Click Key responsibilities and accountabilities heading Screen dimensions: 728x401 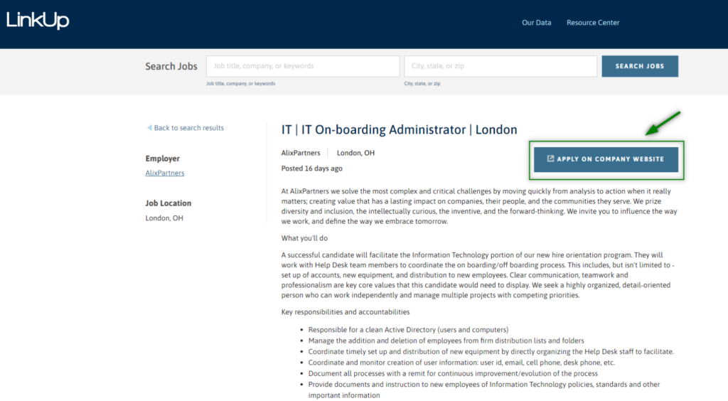click(346, 312)
